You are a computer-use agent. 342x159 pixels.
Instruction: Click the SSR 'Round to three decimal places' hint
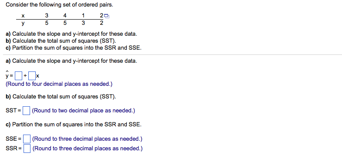[x=88, y=149]
